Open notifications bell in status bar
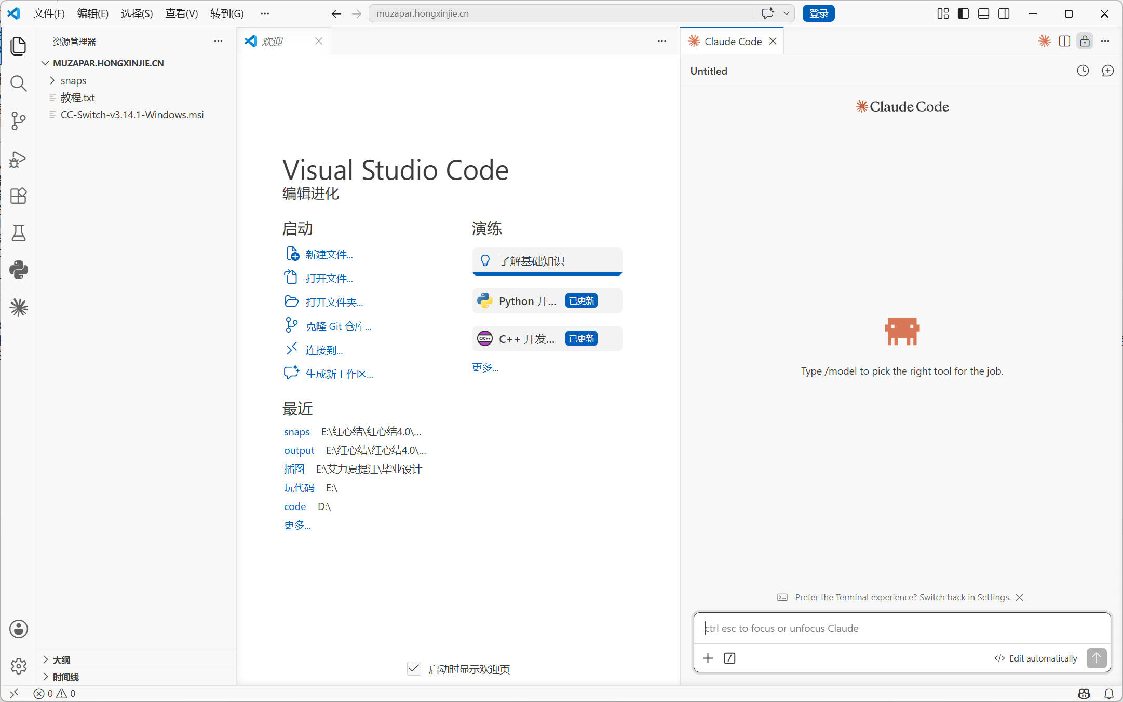 tap(1108, 693)
